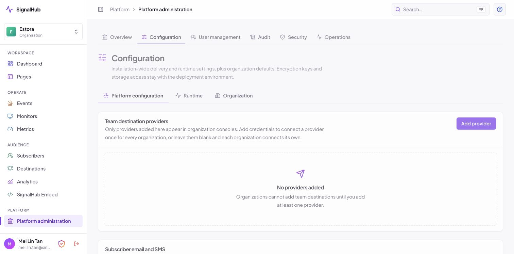Select the Configuration tab
514x254 pixels.
click(161, 37)
